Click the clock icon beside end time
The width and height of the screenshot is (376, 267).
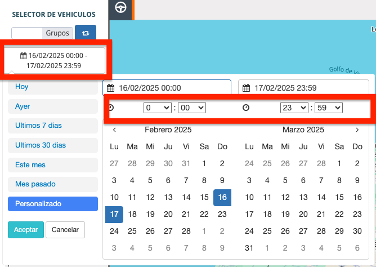246,107
